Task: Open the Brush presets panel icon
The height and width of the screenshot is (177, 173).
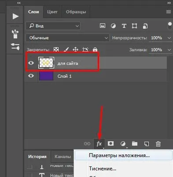Action: (15, 34)
